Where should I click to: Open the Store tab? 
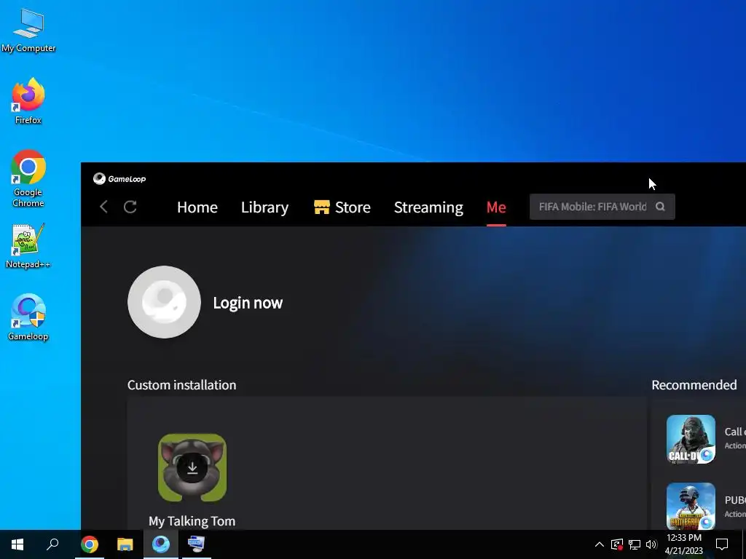[x=342, y=207]
